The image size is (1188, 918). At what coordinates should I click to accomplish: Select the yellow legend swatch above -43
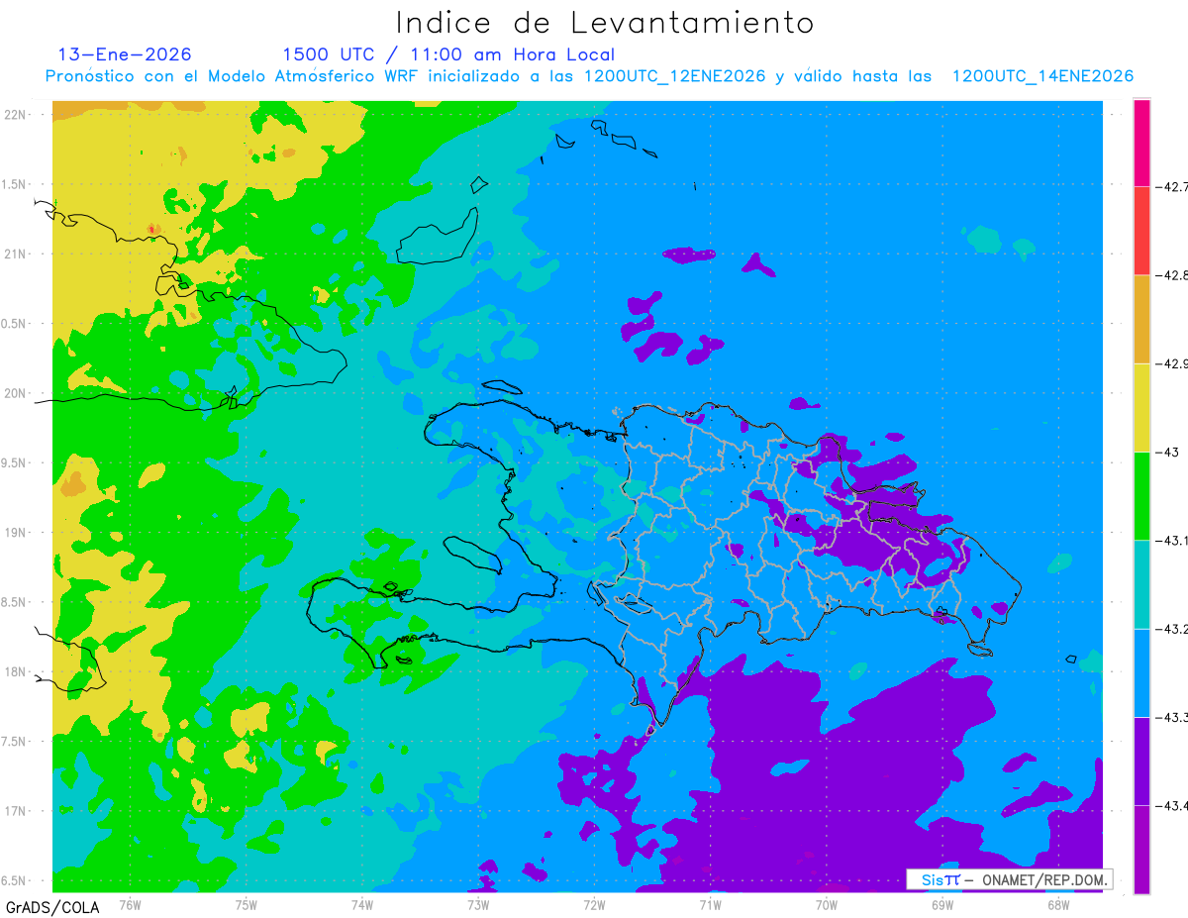[1141, 407]
